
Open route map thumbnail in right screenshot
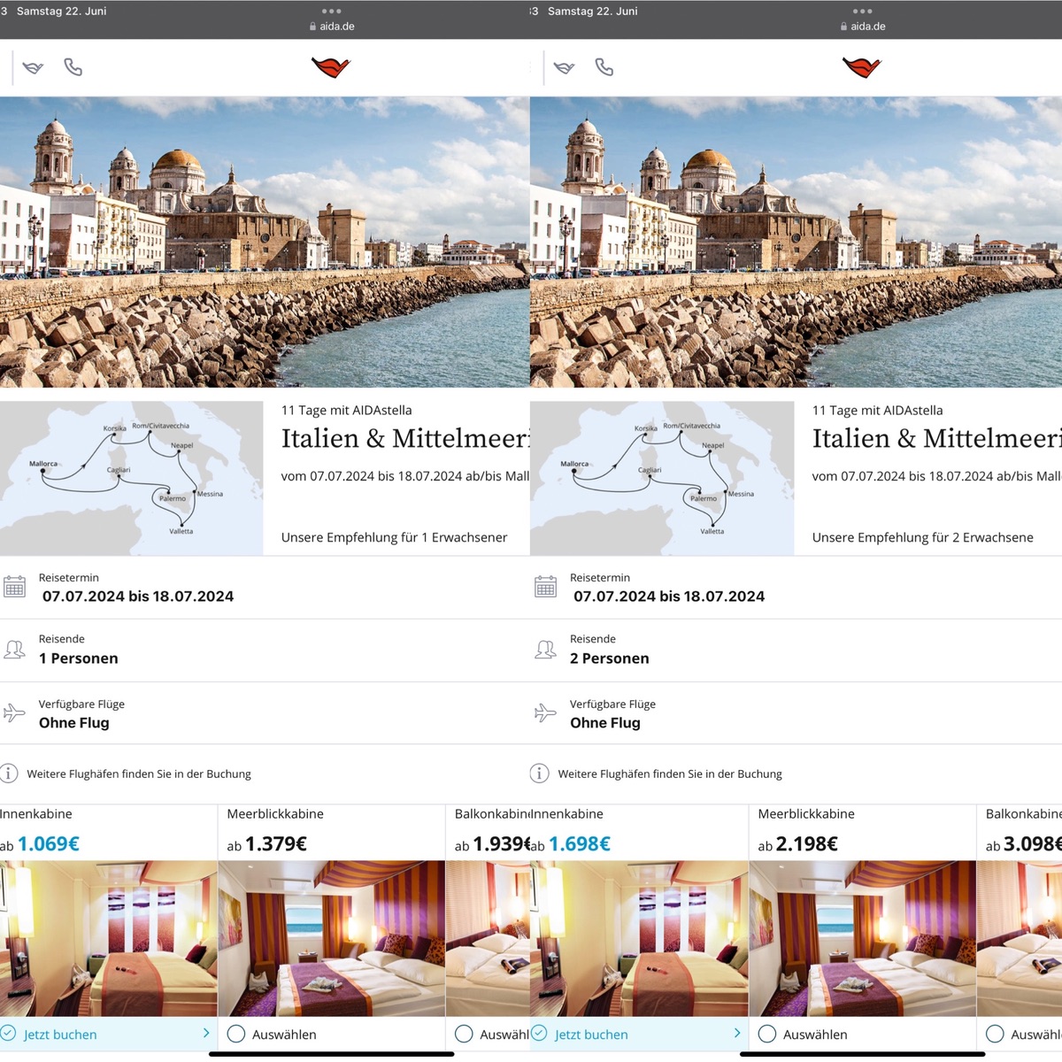[x=662, y=478]
